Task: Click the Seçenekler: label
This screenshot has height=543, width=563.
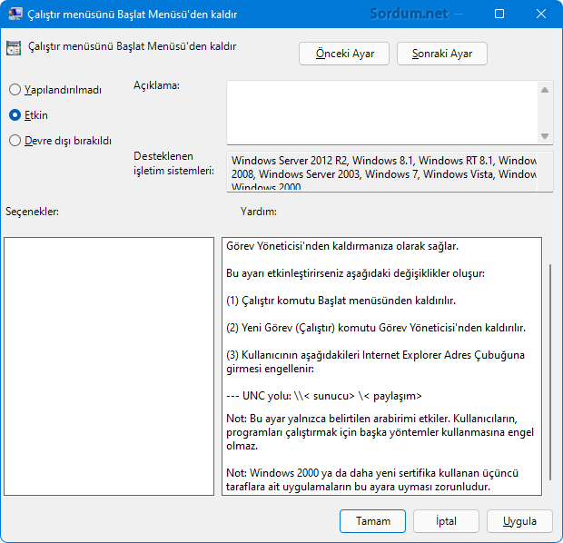Action: 32,212
